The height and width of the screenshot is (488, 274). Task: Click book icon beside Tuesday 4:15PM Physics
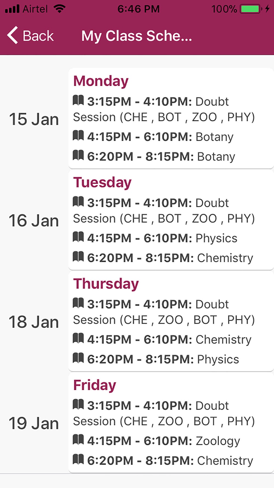[x=78, y=237]
